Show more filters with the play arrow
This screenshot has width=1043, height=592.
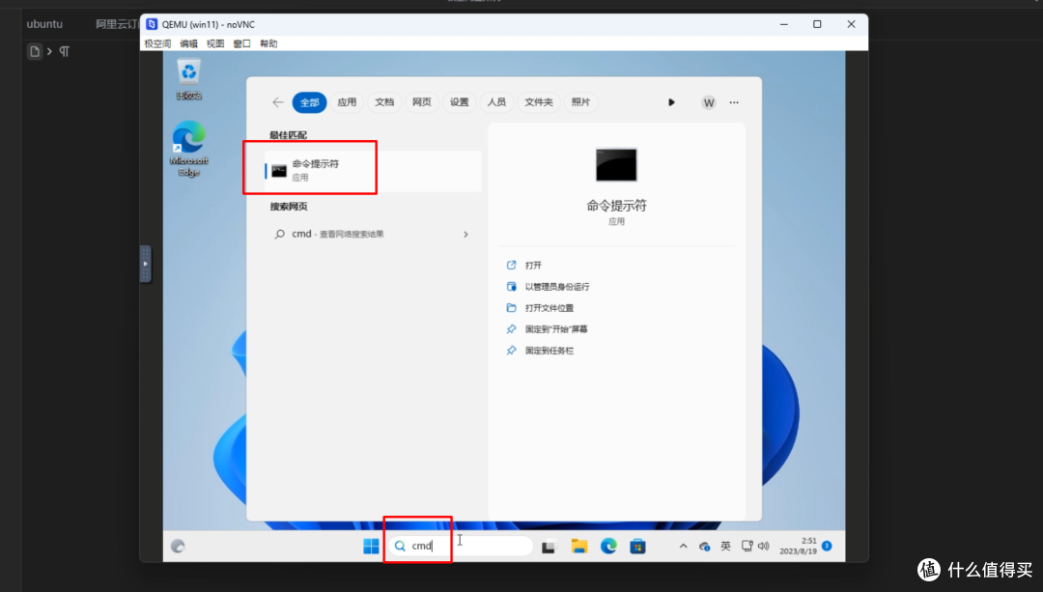click(671, 102)
